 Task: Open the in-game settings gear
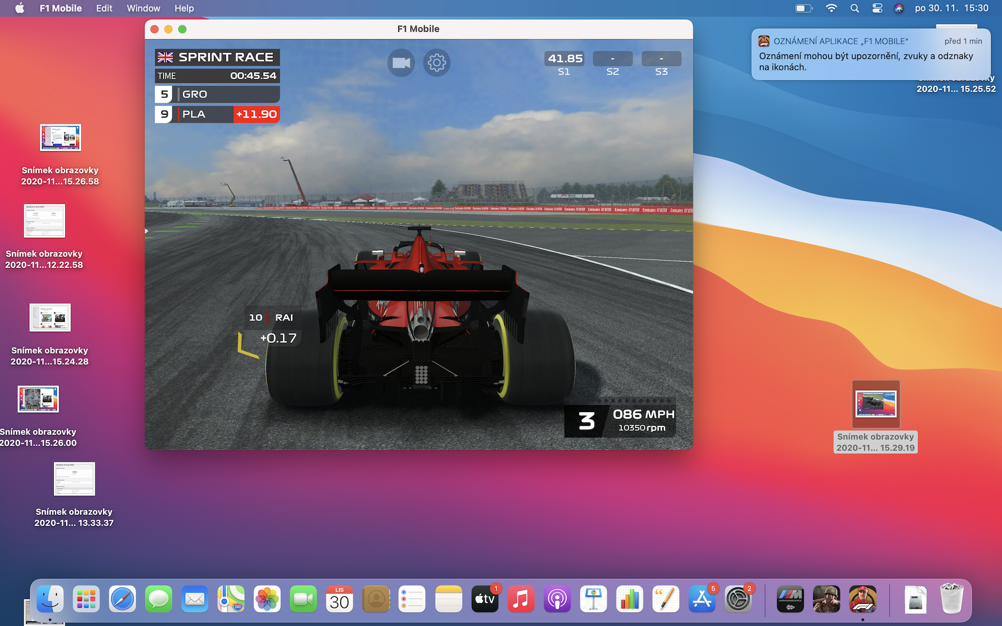point(437,63)
